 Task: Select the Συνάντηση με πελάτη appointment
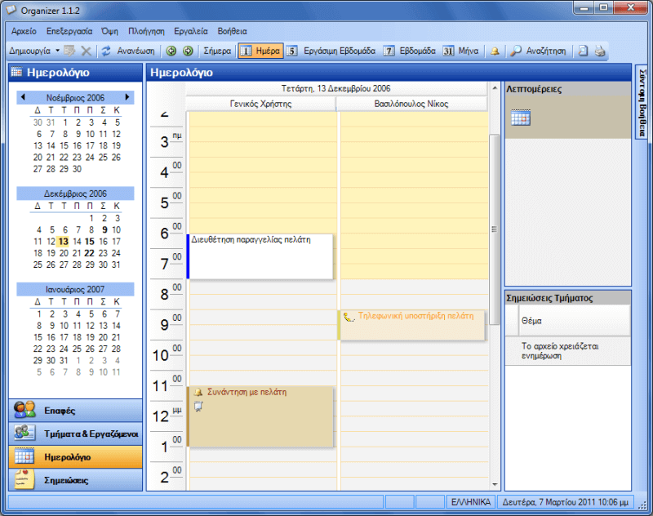coord(261,416)
